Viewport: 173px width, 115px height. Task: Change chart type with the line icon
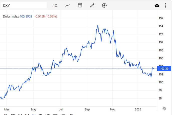pyautogui.click(x=67, y=5)
